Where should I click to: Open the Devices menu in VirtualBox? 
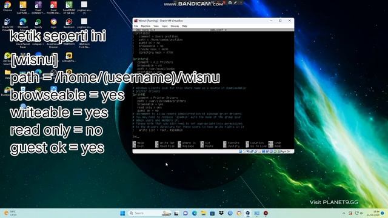point(175,26)
